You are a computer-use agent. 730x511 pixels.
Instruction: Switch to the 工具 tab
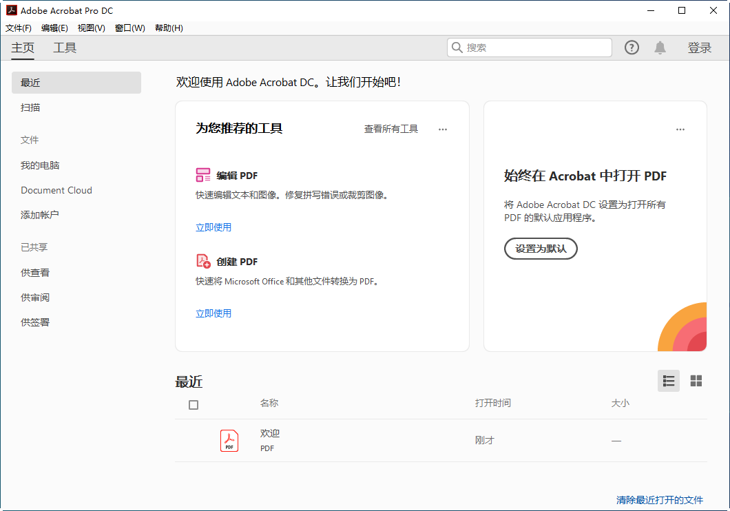pos(65,48)
